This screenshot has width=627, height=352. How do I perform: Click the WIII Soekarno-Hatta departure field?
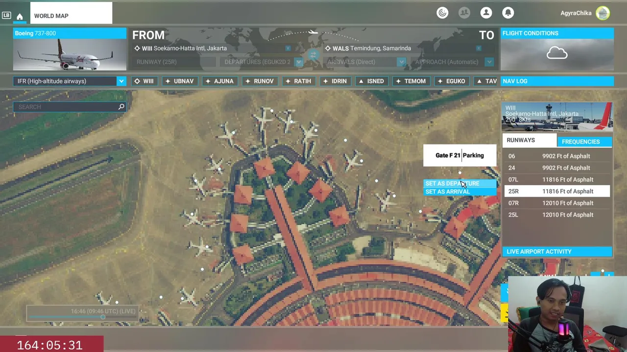[213, 48]
